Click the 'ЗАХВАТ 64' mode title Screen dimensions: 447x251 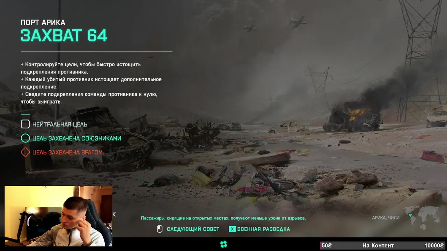pyautogui.click(x=64, y=36)
